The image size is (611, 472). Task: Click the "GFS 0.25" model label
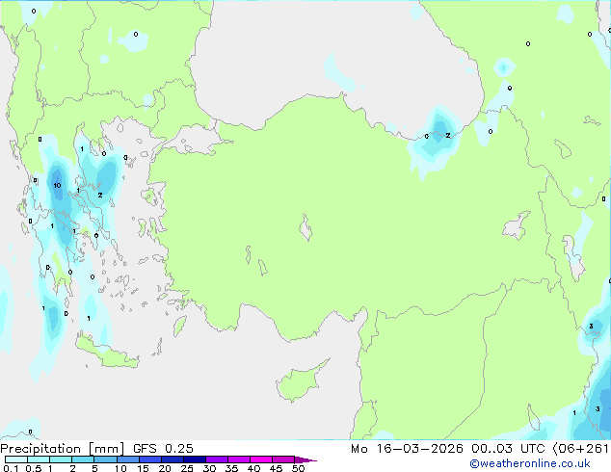163,448
